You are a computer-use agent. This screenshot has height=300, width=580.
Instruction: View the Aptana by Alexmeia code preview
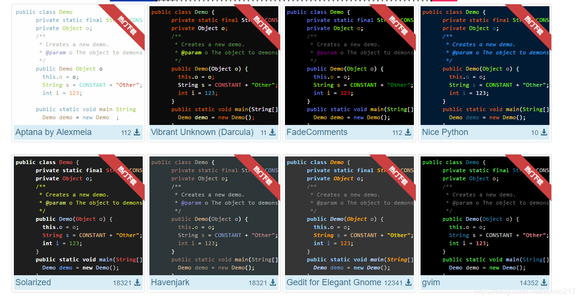[78, 66]
